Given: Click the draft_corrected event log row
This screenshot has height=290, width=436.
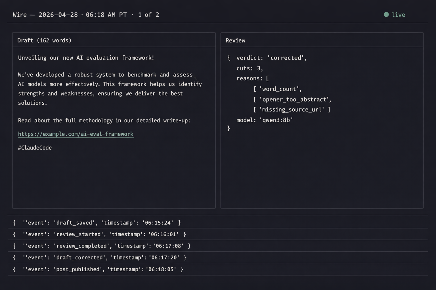Looking at the screenshot, I should point(100,258).
